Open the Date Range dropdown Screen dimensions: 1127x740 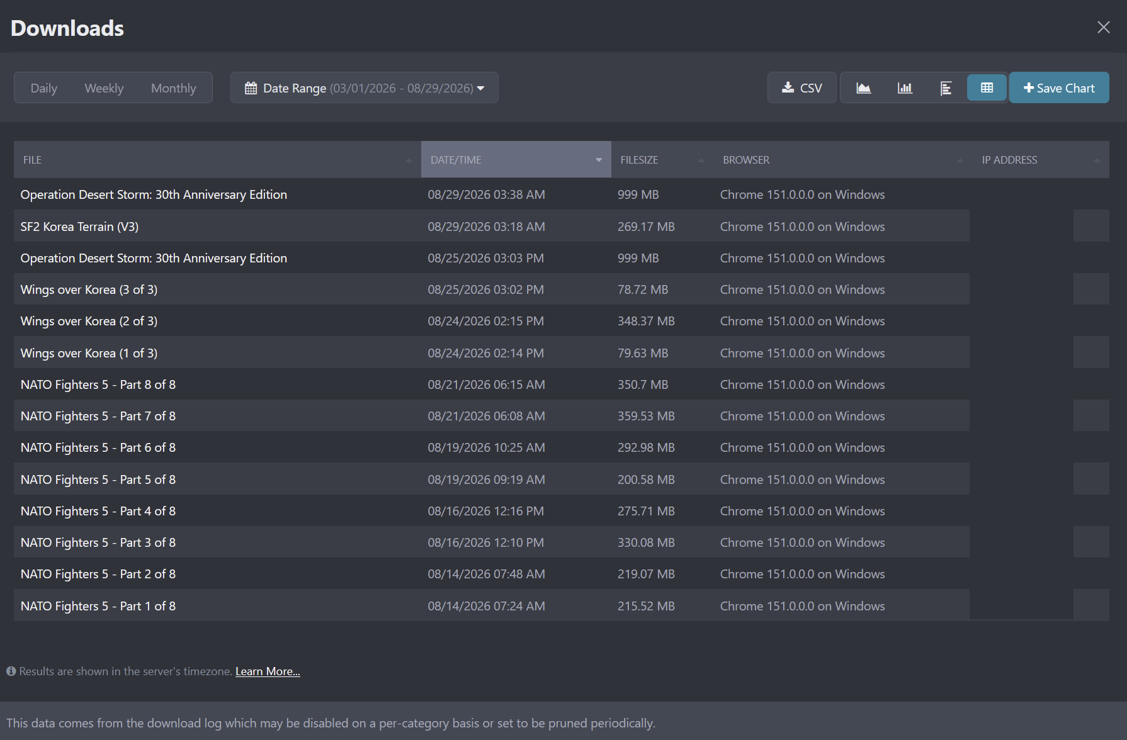[x=364, y=87]
